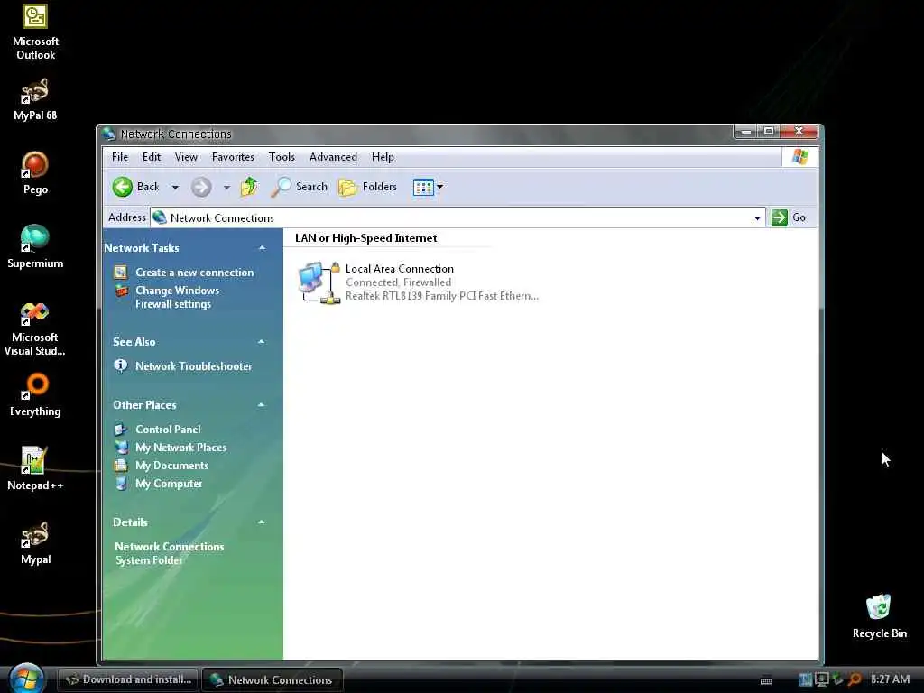924x693 pixels.
Task: Click the MyPal 68 desktop icon
Action: 35,100
